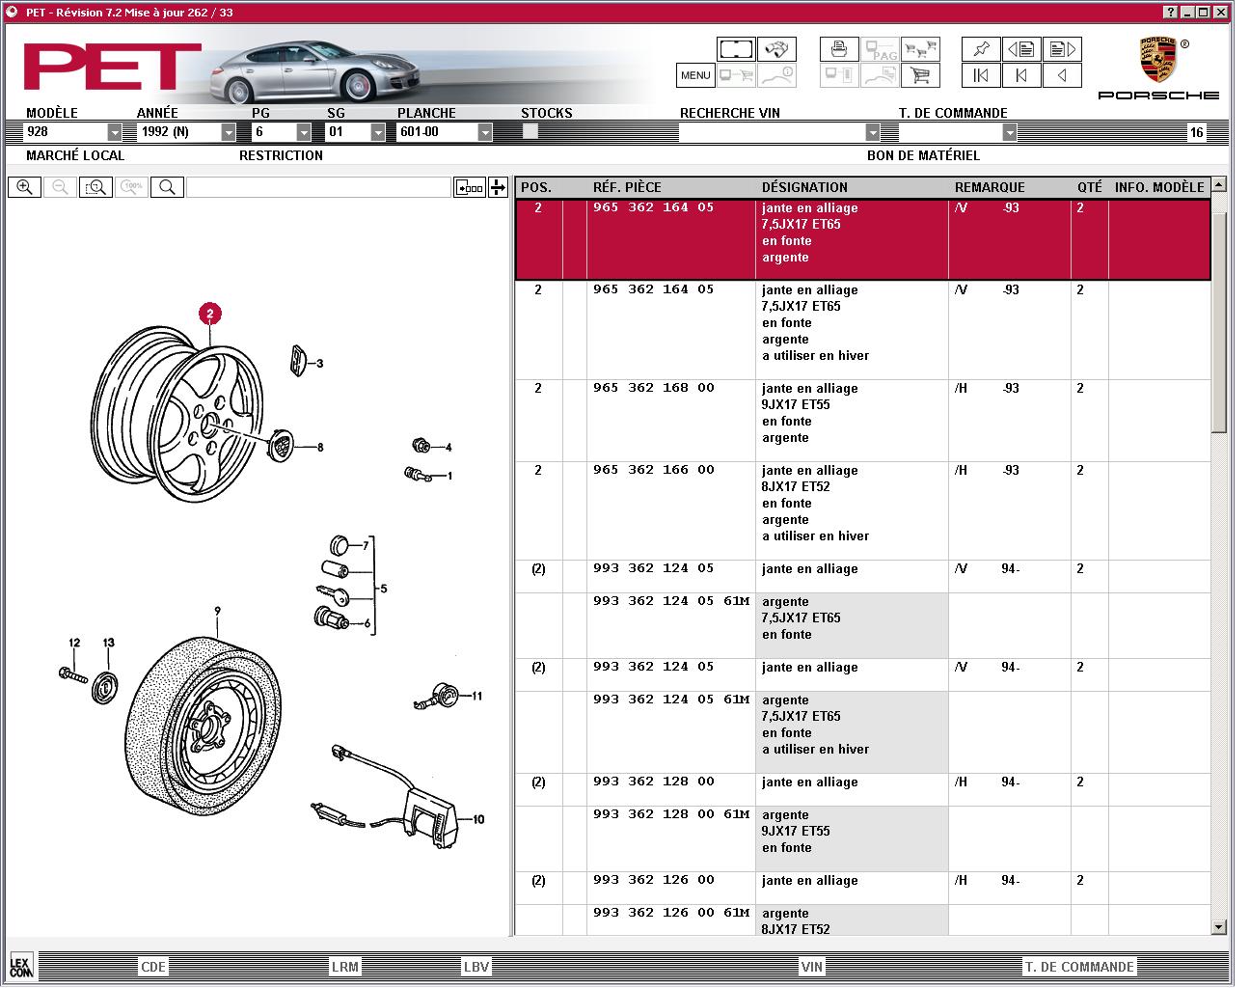
Task: Click the printer icon
Action: 839,48
